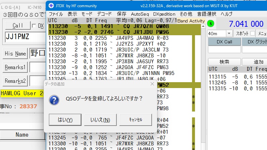Confirm with the はい(Y) button
The height and width of the screenshot is (150, 267).
click(x=65, y=120)
